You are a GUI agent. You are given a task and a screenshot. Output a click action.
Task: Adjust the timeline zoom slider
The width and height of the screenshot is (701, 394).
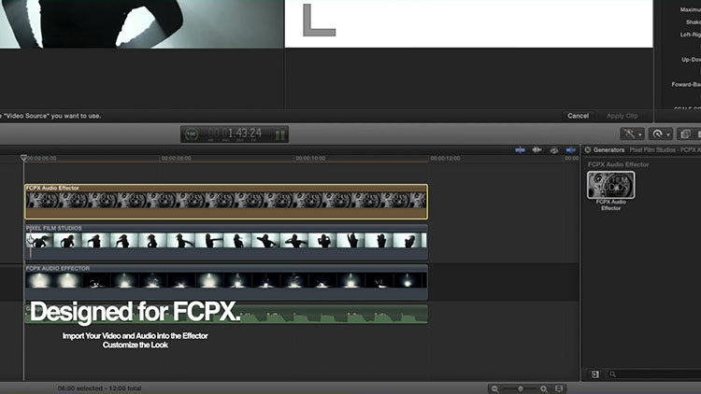520,389
